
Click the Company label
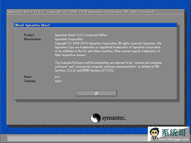(x=30, y=81)
